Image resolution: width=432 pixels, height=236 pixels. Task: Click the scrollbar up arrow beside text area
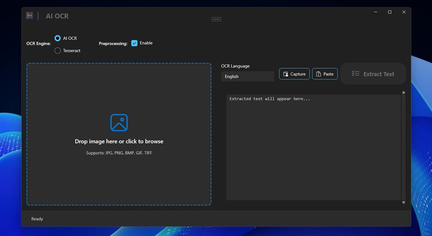(404, 93)
